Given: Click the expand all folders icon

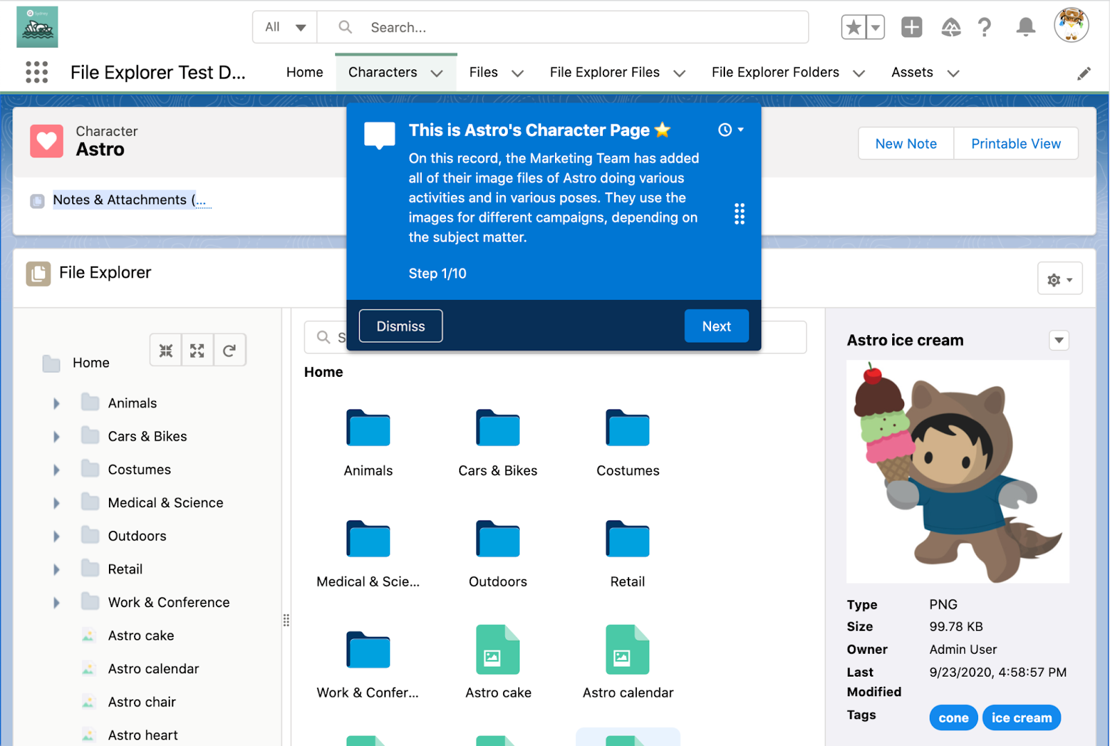Looking at the screenshot, I should point(198,350).
